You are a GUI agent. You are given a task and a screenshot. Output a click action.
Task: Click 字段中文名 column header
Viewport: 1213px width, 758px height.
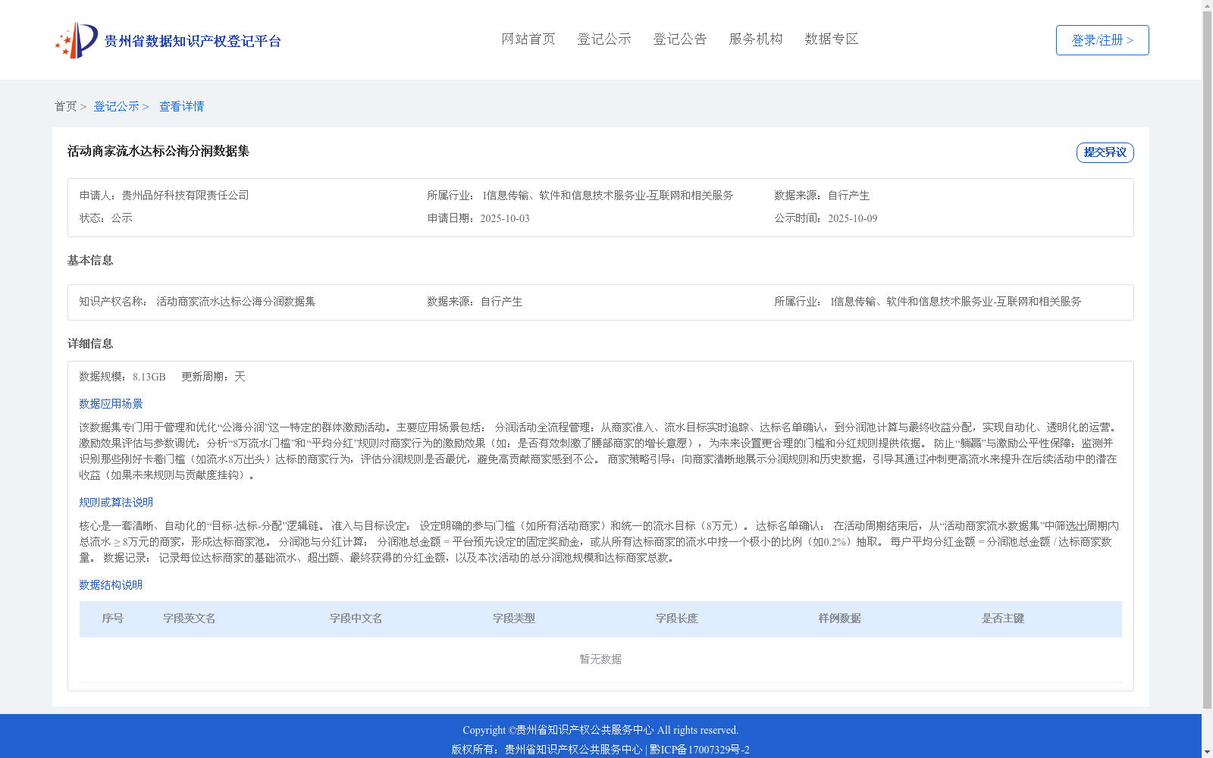point(356,619)
